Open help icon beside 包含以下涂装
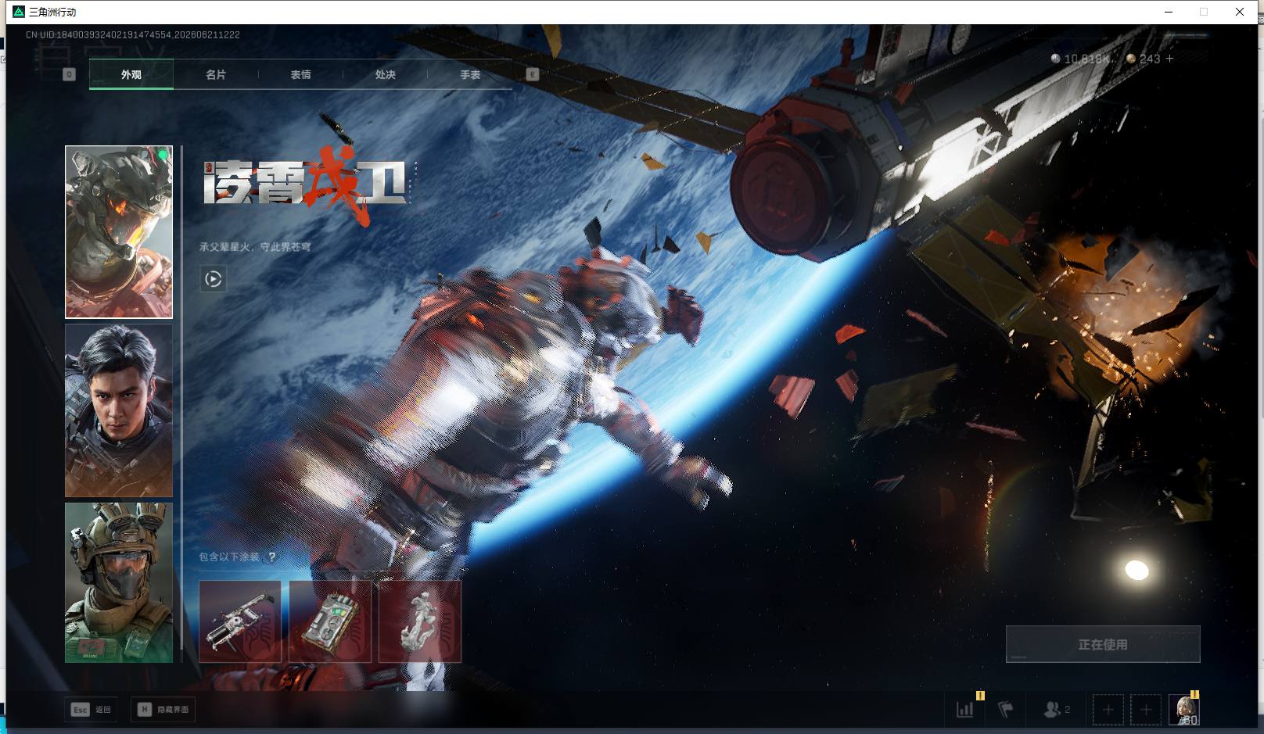Screen dimensions: 1264x734 (271, 557)
